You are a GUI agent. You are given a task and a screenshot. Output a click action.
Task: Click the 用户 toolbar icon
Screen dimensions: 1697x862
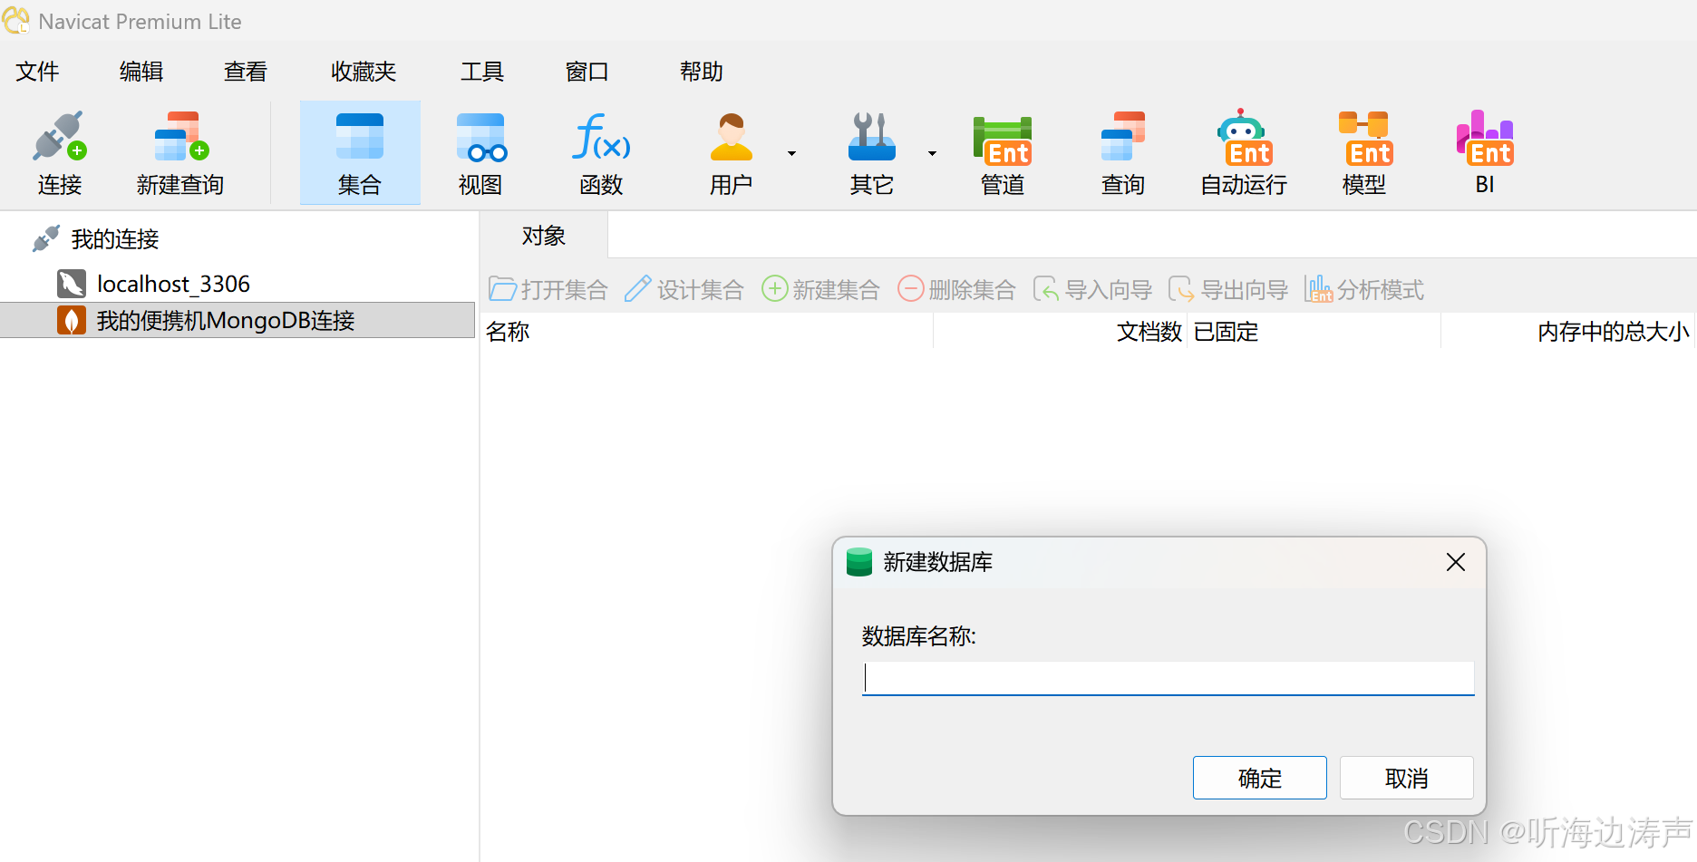(731, 152)
